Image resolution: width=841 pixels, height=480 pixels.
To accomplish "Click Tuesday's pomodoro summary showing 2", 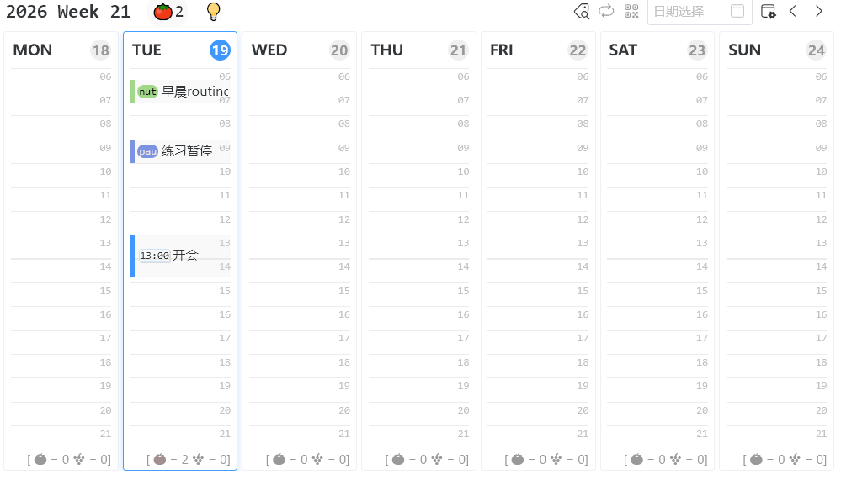I will (x=189, y=460).
